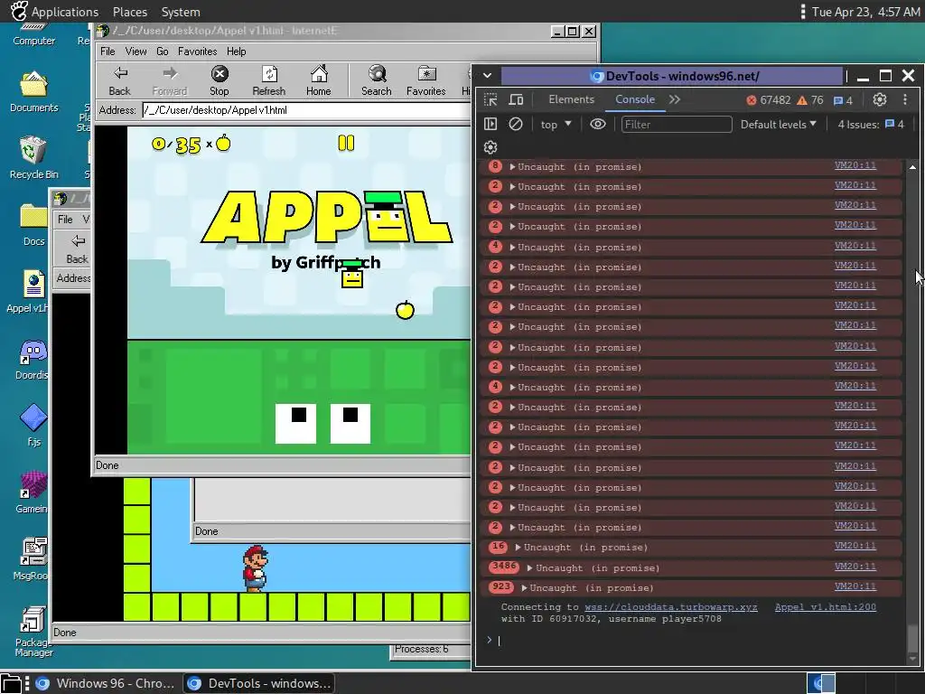
Task: Show the console sidebar
Action: tap(491, 124)
